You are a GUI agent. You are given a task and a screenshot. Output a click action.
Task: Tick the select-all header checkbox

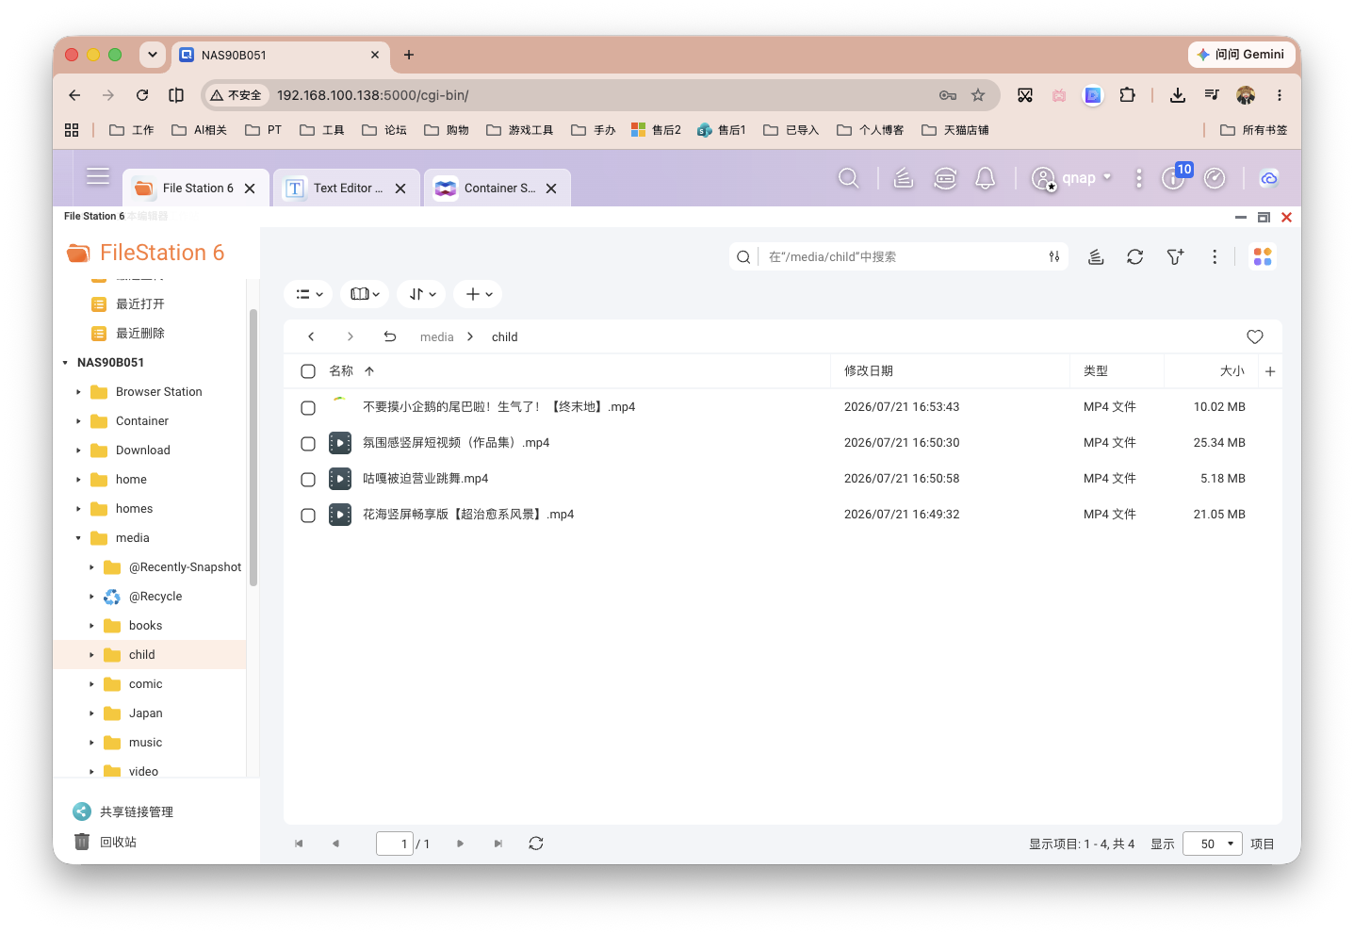click(x=308, y=371)
